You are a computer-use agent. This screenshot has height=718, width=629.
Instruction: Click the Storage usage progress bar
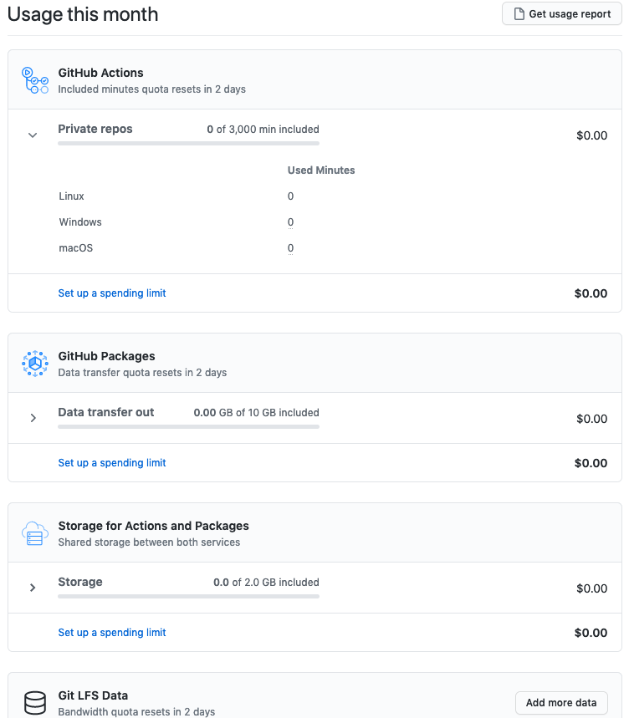pyautogui.click(x=188, y=596)
